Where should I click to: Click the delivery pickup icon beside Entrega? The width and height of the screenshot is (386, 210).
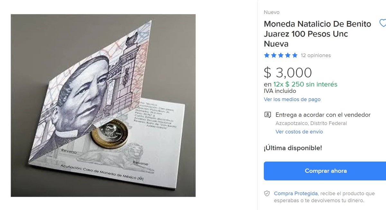[x=267, y=115]
